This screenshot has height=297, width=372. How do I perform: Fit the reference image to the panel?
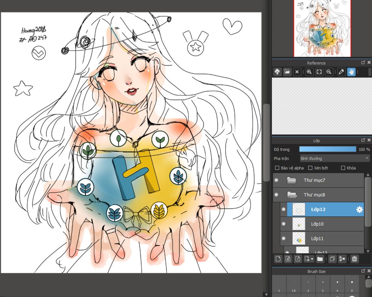319,72
